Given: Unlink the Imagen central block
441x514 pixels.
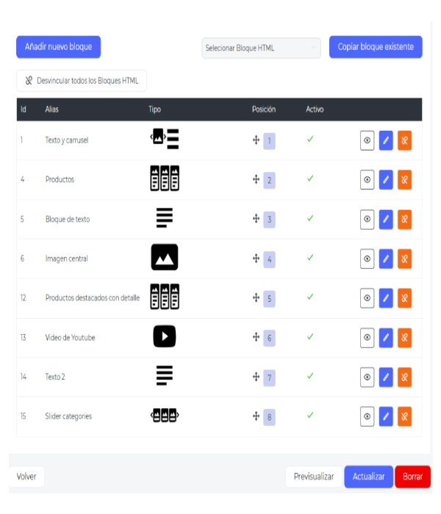Looking at the screenshot, I should pyautogui.click(x=404, y=258).
